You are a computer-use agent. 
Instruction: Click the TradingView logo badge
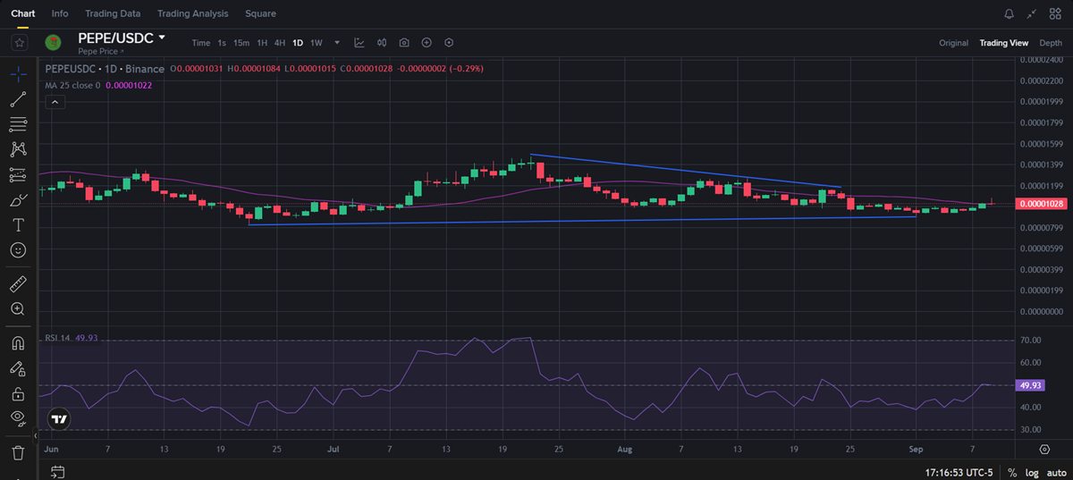click(59, 418)
